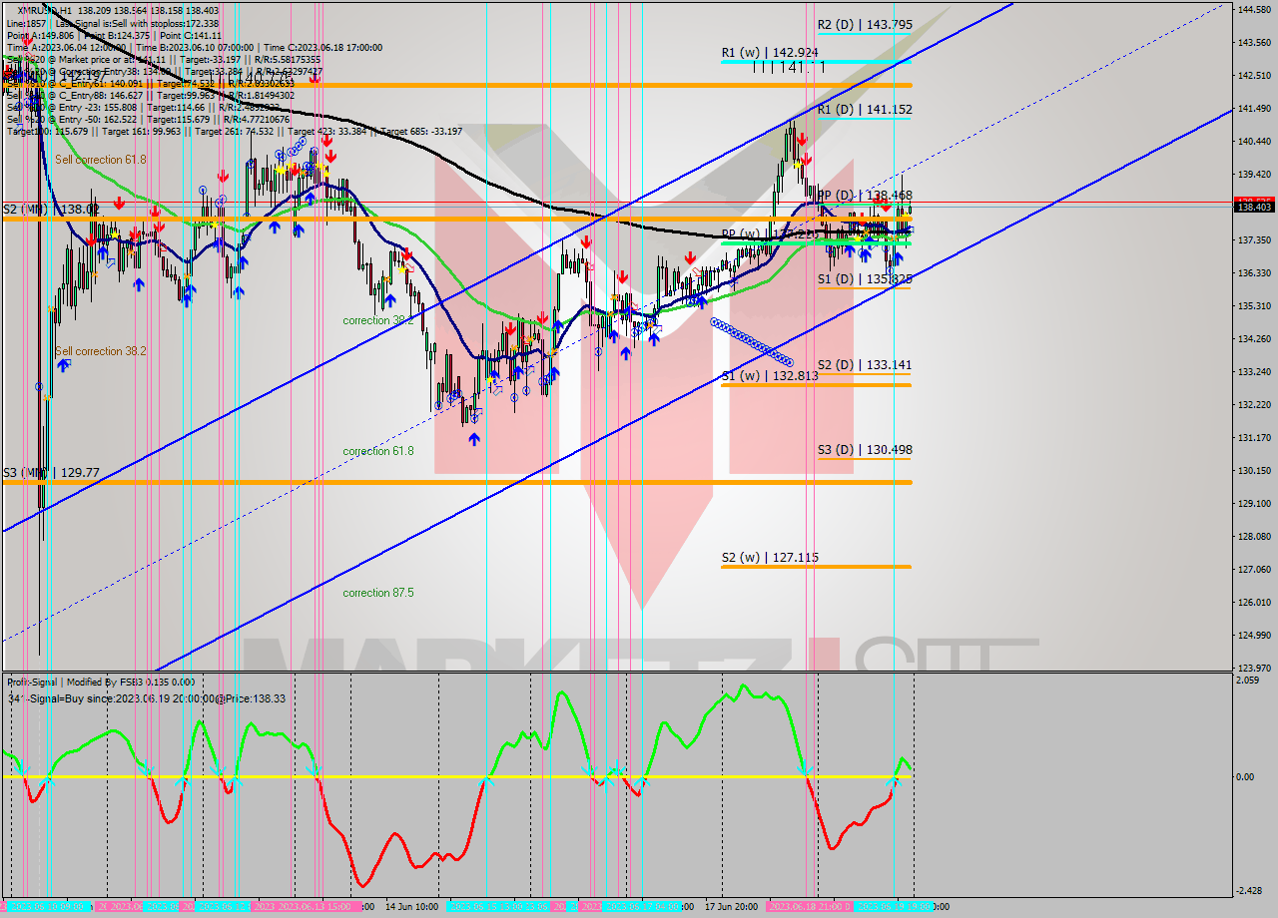This screenshot has width=1278, height=918.
Task: Click the 'Sell correction 61.8' label
Action: point(101,160)
